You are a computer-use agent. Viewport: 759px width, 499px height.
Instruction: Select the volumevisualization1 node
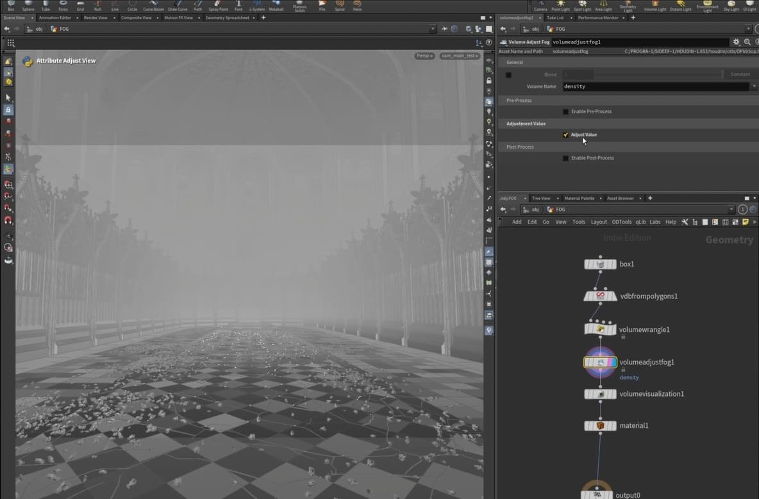[x=600, y=394]
